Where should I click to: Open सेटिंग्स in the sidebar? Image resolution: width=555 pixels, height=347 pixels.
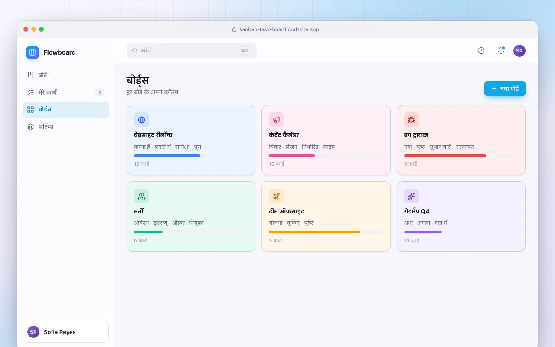click(x=65, y=127)
